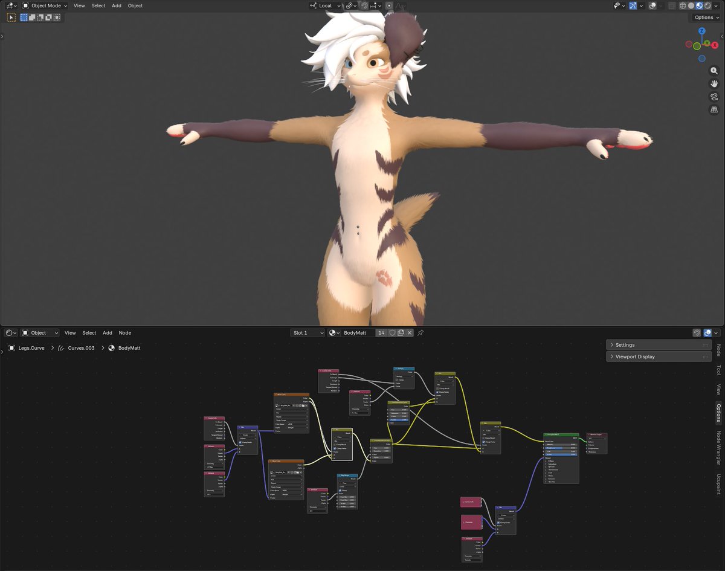Expand the Viewport Display panel
Screen dimensions: 725x571
[659, 356]
